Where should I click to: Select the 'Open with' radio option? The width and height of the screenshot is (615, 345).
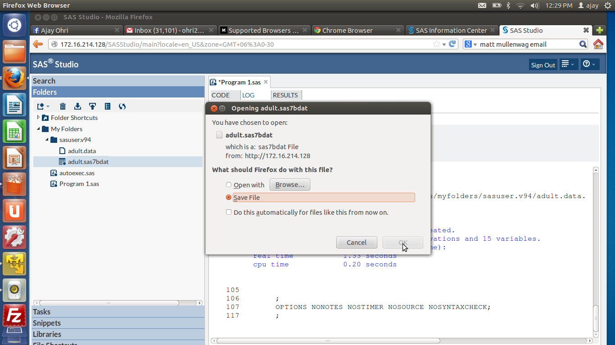click(229, 185)
